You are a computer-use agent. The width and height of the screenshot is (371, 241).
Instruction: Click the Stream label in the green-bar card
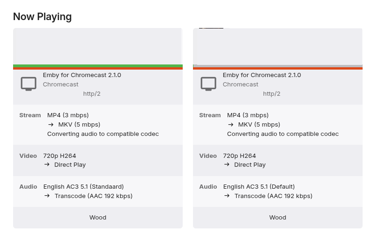(x=30, y=115)
